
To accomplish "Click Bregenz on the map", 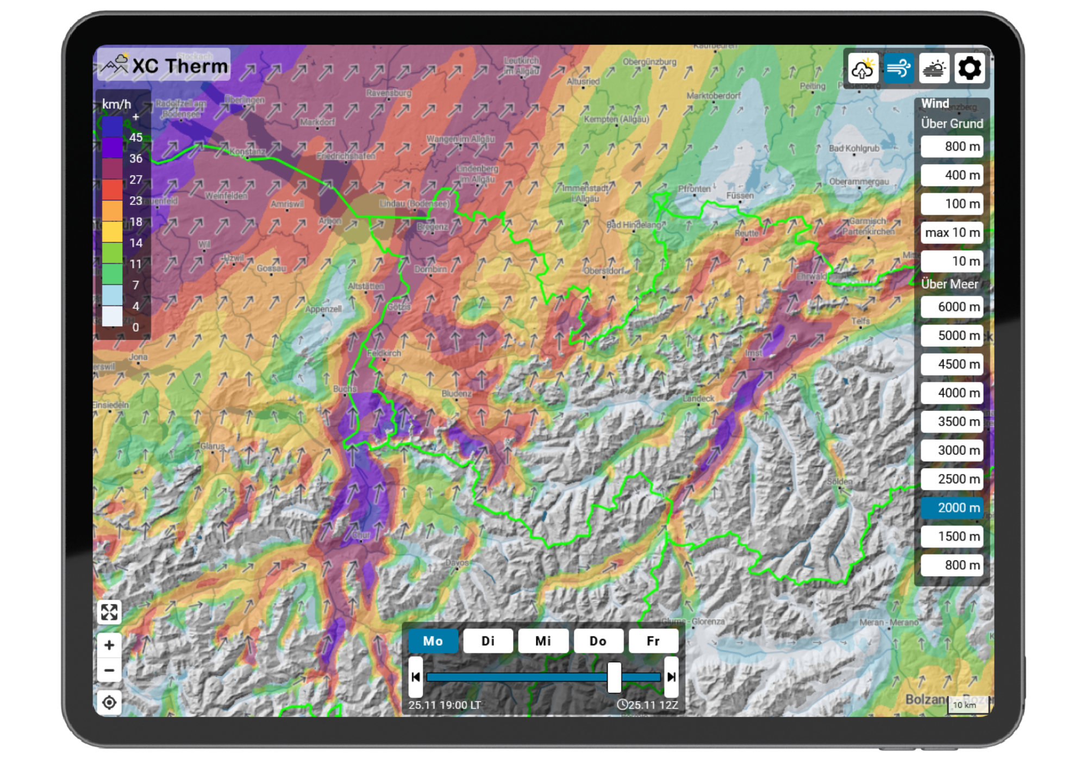I will click(x=433, y=227).
